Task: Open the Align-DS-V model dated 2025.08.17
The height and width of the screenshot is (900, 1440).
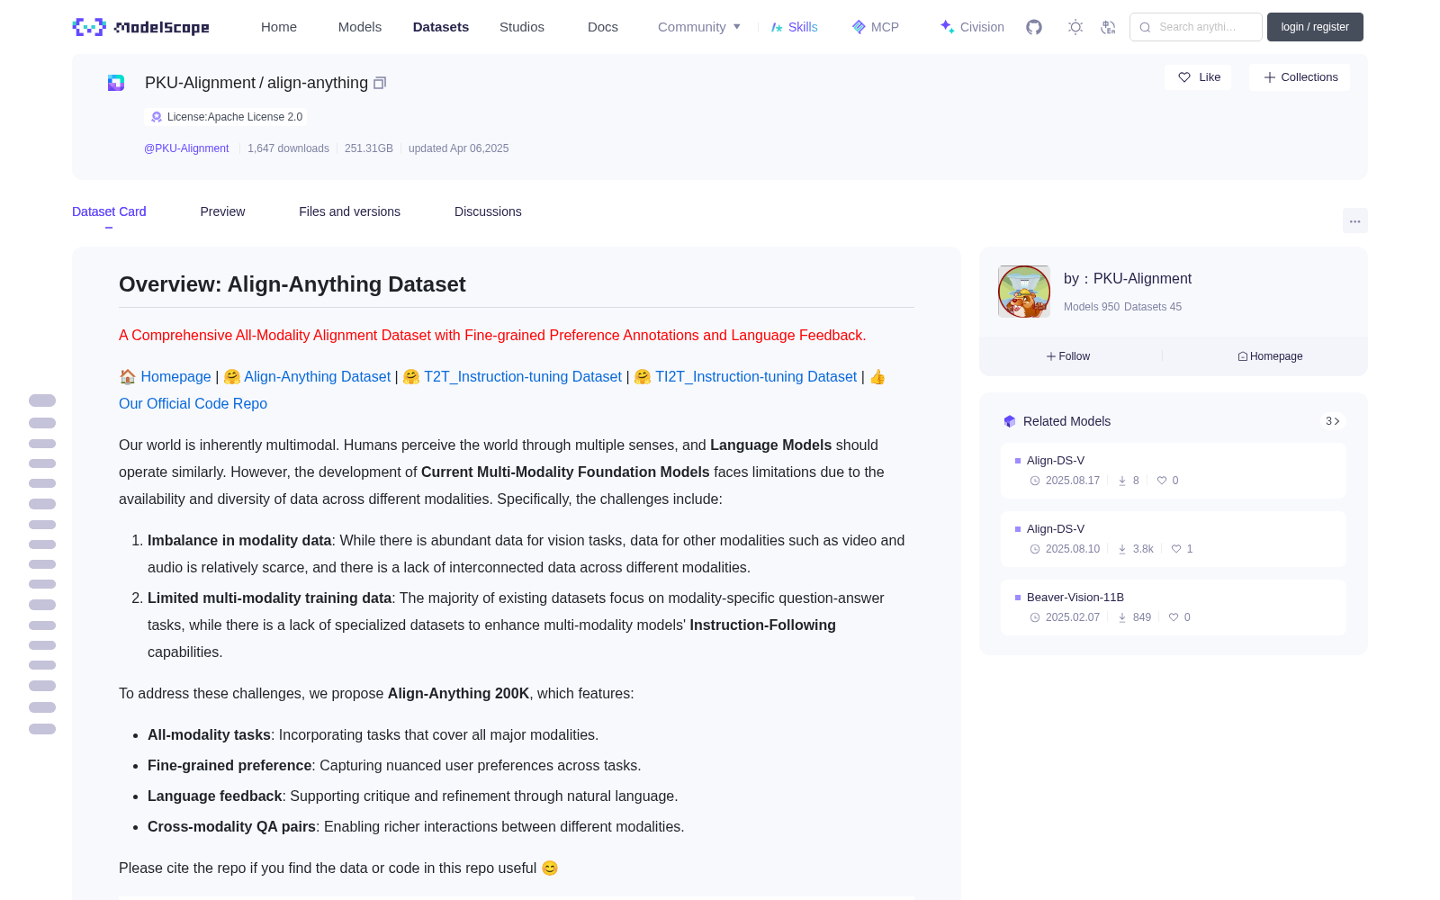Action: [x=1174, y=471]
